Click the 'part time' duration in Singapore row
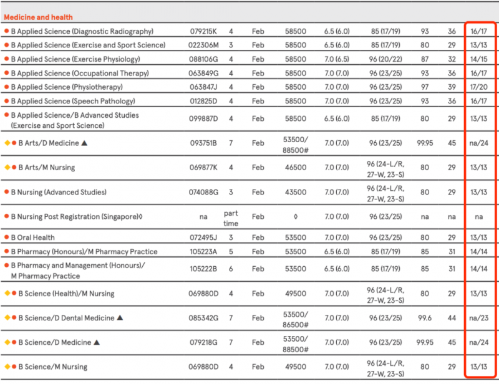 231,218
